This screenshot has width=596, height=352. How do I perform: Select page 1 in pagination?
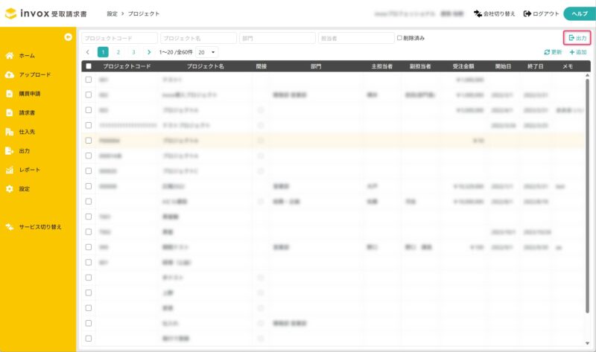tap(103, 52)
